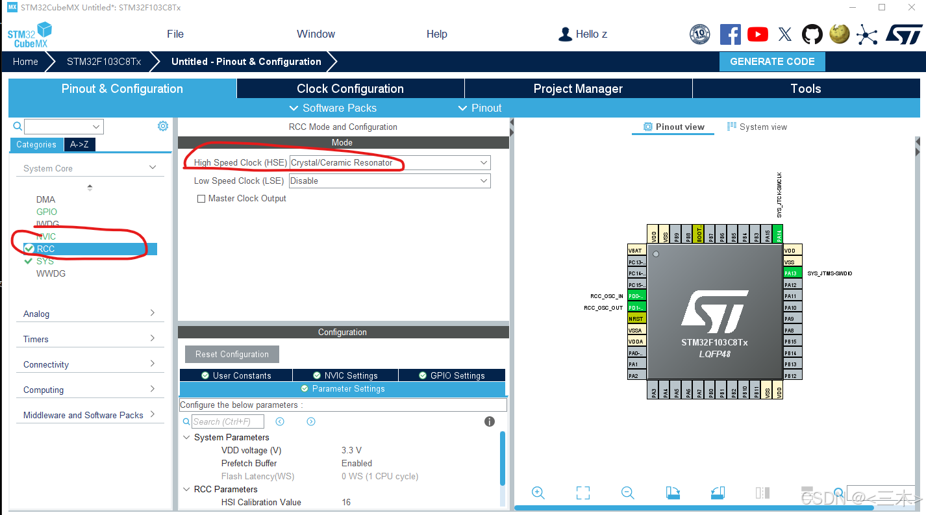Click STM32F103C8Tx breadcrumb
Image resolution: width=926 pixels, height=515 pixels.
click(104, 62)
